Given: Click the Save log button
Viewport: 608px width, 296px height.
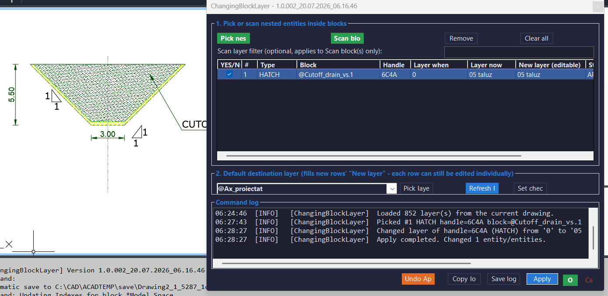Looking at the screenshot, I should [504, 279].
